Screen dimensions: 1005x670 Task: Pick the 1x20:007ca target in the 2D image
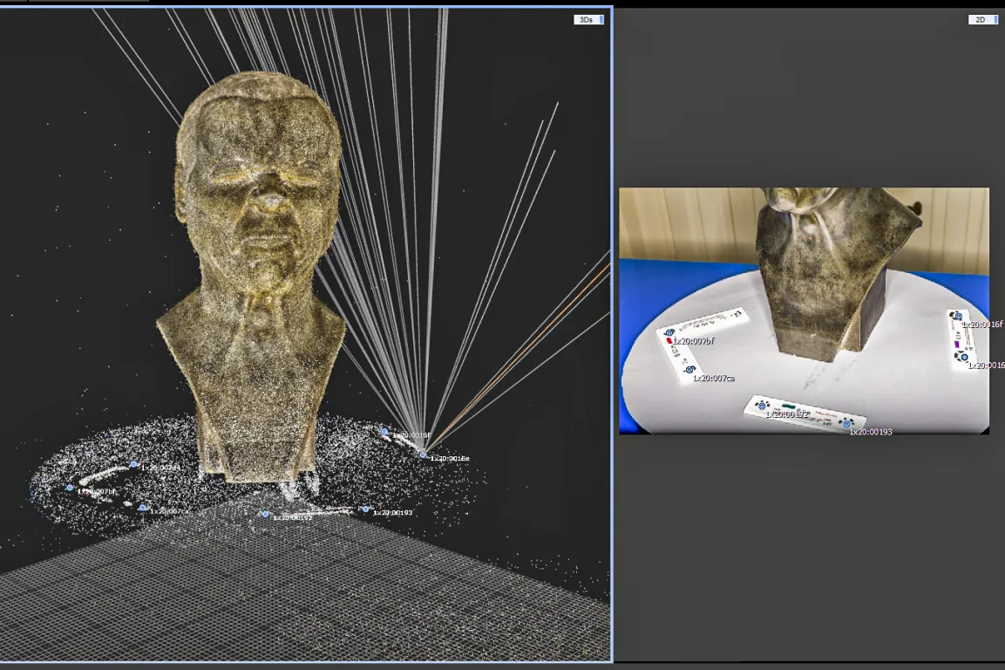point(689,370)
